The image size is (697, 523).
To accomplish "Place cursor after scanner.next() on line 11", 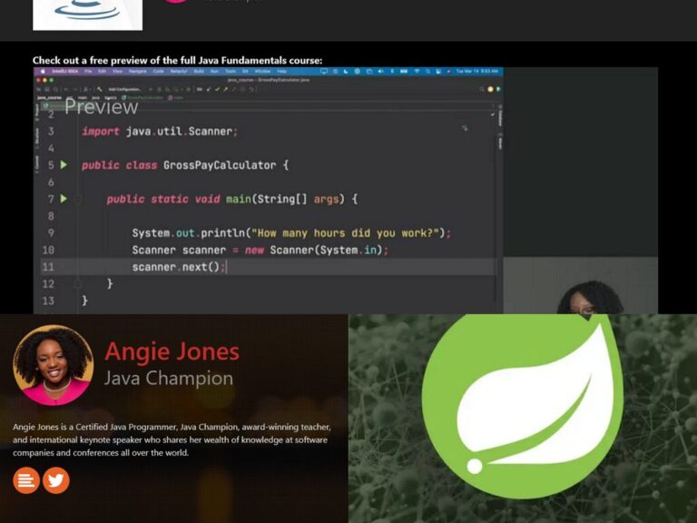I will (225, 267).
